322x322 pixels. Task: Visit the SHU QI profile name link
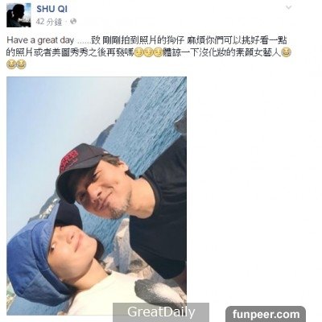point(52,9)
